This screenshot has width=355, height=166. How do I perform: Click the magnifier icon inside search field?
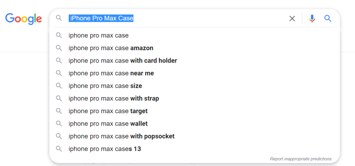tap(59, 18)
